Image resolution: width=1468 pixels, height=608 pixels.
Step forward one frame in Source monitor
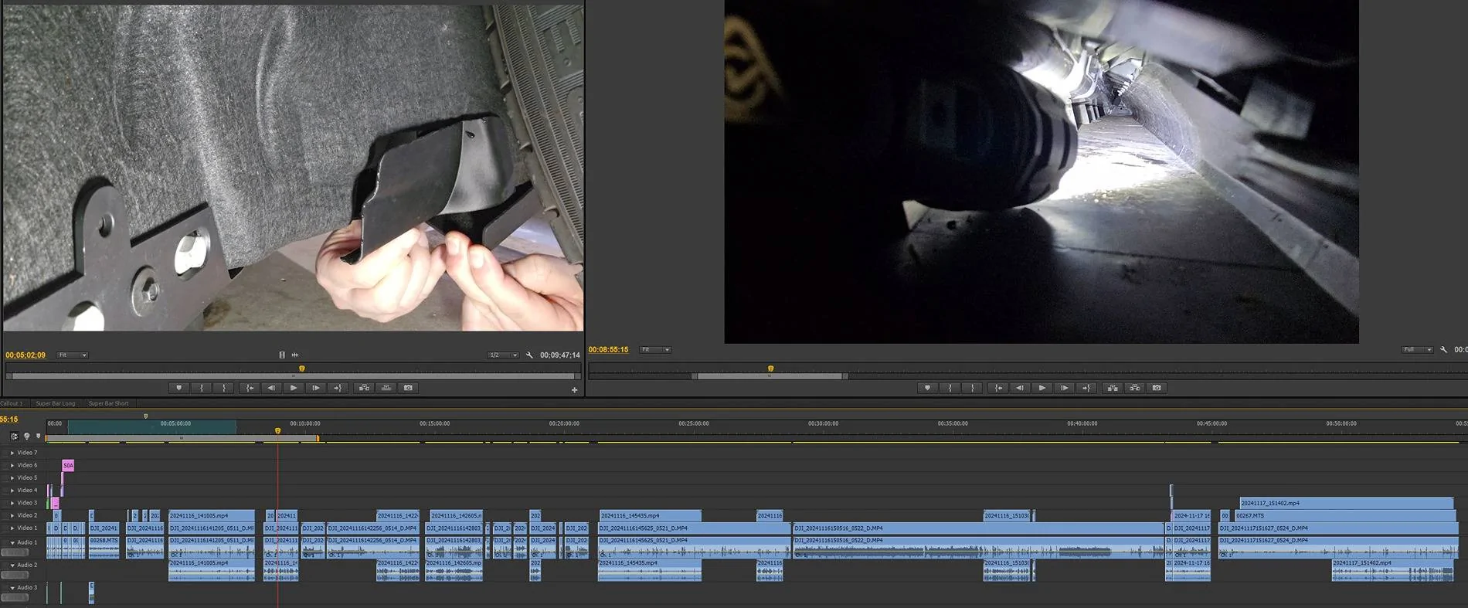[315, 388]
